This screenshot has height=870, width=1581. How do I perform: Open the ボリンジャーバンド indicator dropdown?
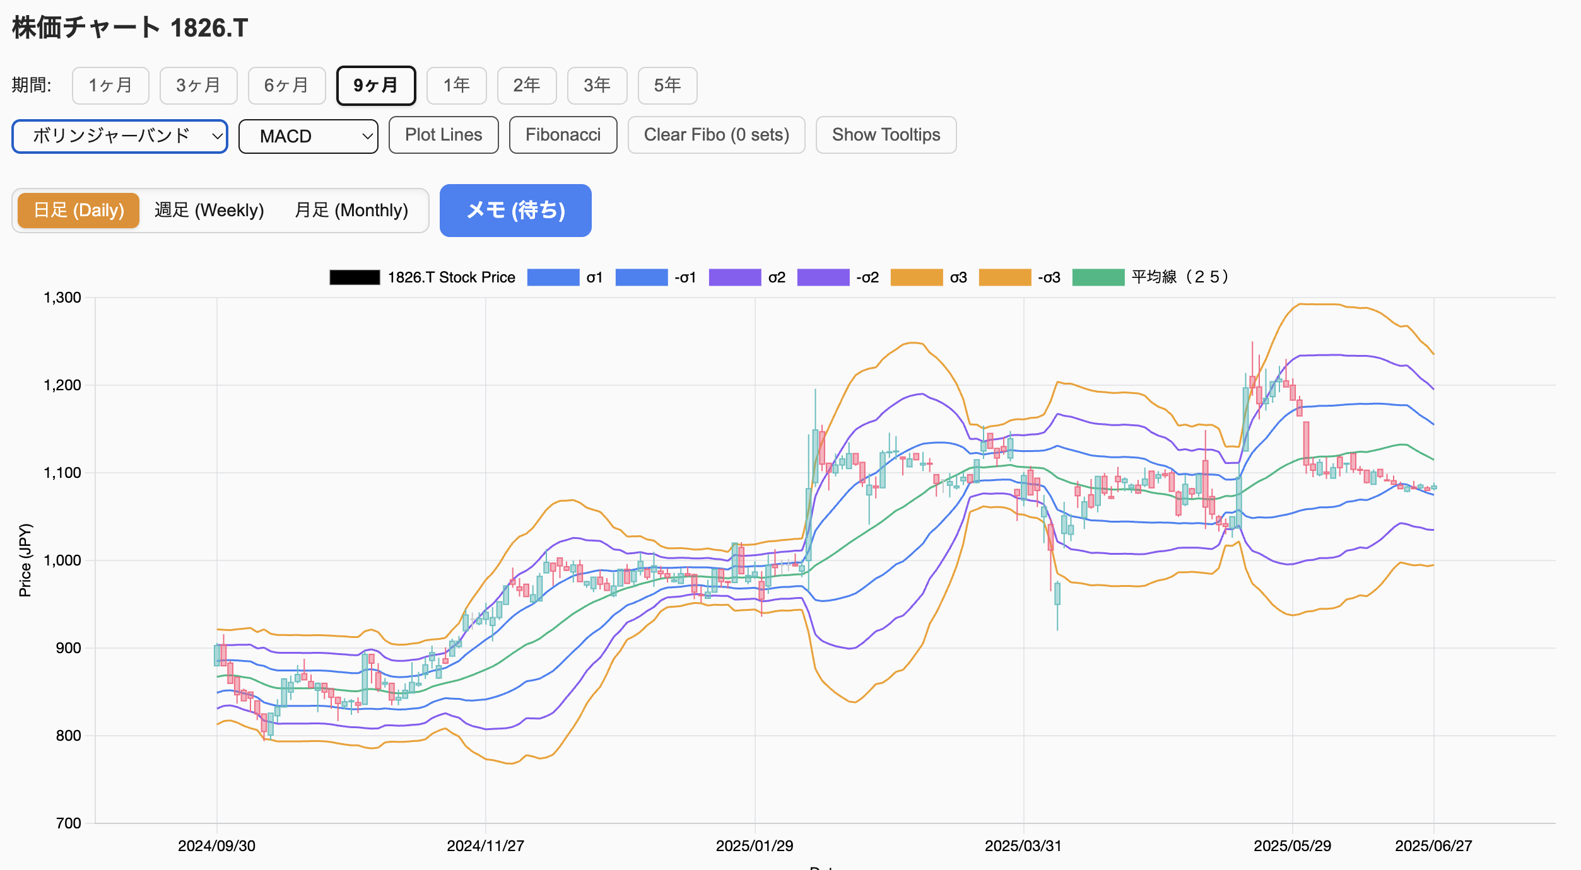(120, 136)
